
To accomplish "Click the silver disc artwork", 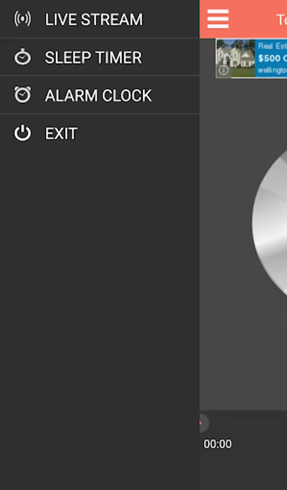I will [x=270, y=223].
